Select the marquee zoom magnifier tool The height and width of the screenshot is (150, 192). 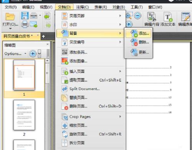[129, 15]
